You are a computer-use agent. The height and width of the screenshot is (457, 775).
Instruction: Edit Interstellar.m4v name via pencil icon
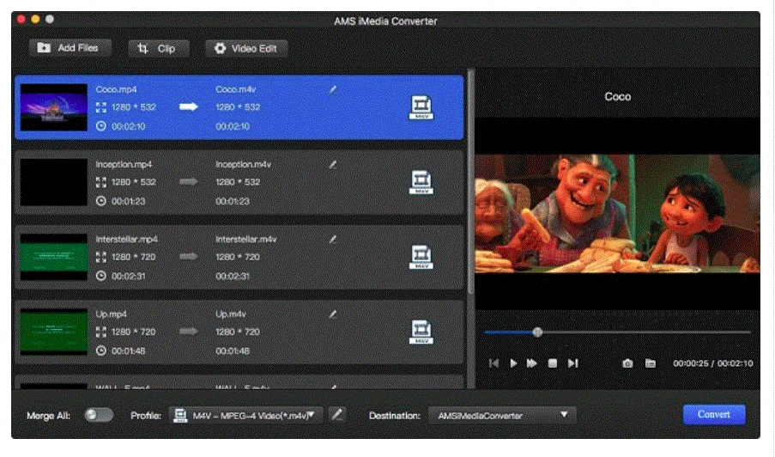pyautogui.click(x=333, y=240)
